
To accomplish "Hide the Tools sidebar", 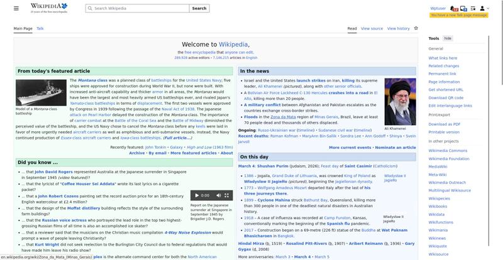I will point(448,38).
